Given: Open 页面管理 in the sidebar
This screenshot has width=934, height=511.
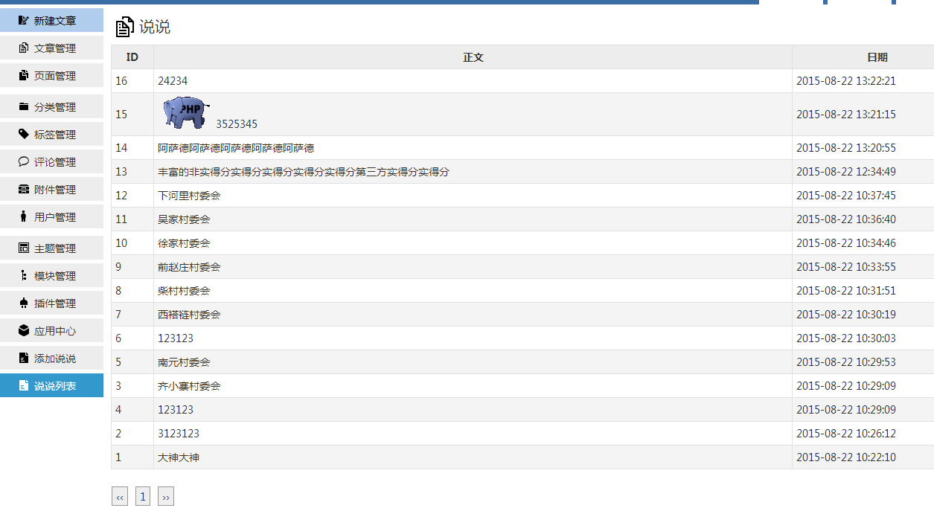Looking at the screenshot, I should [x=54, y=76].
